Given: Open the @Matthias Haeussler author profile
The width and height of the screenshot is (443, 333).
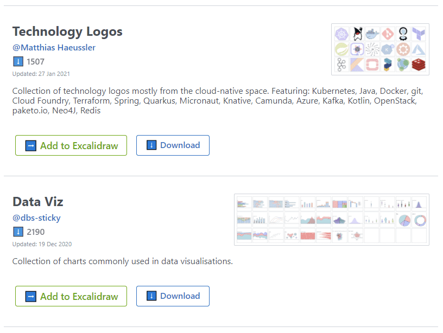Looking at the screenshot, I should [54, 48].
